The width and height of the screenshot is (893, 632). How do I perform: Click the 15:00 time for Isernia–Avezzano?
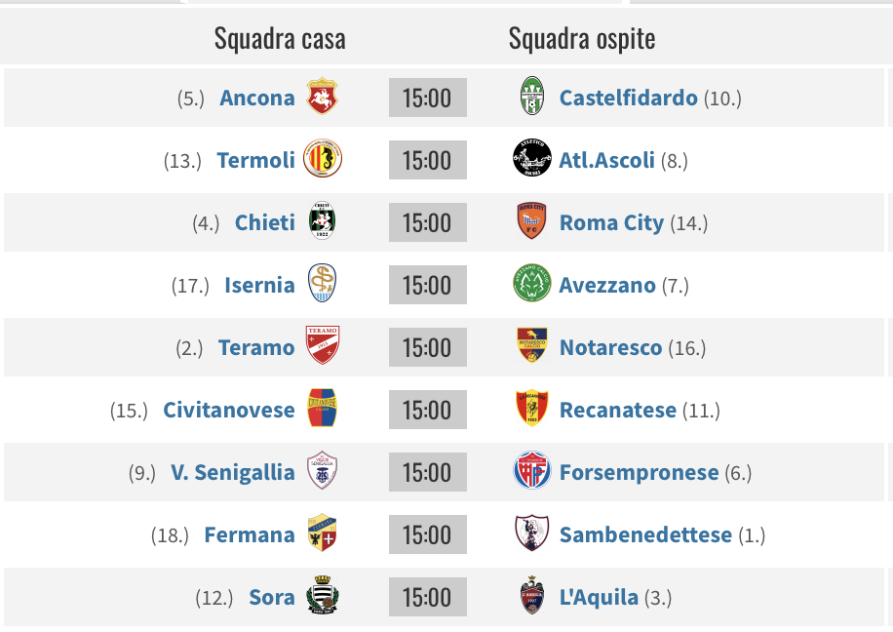[428, 285]
